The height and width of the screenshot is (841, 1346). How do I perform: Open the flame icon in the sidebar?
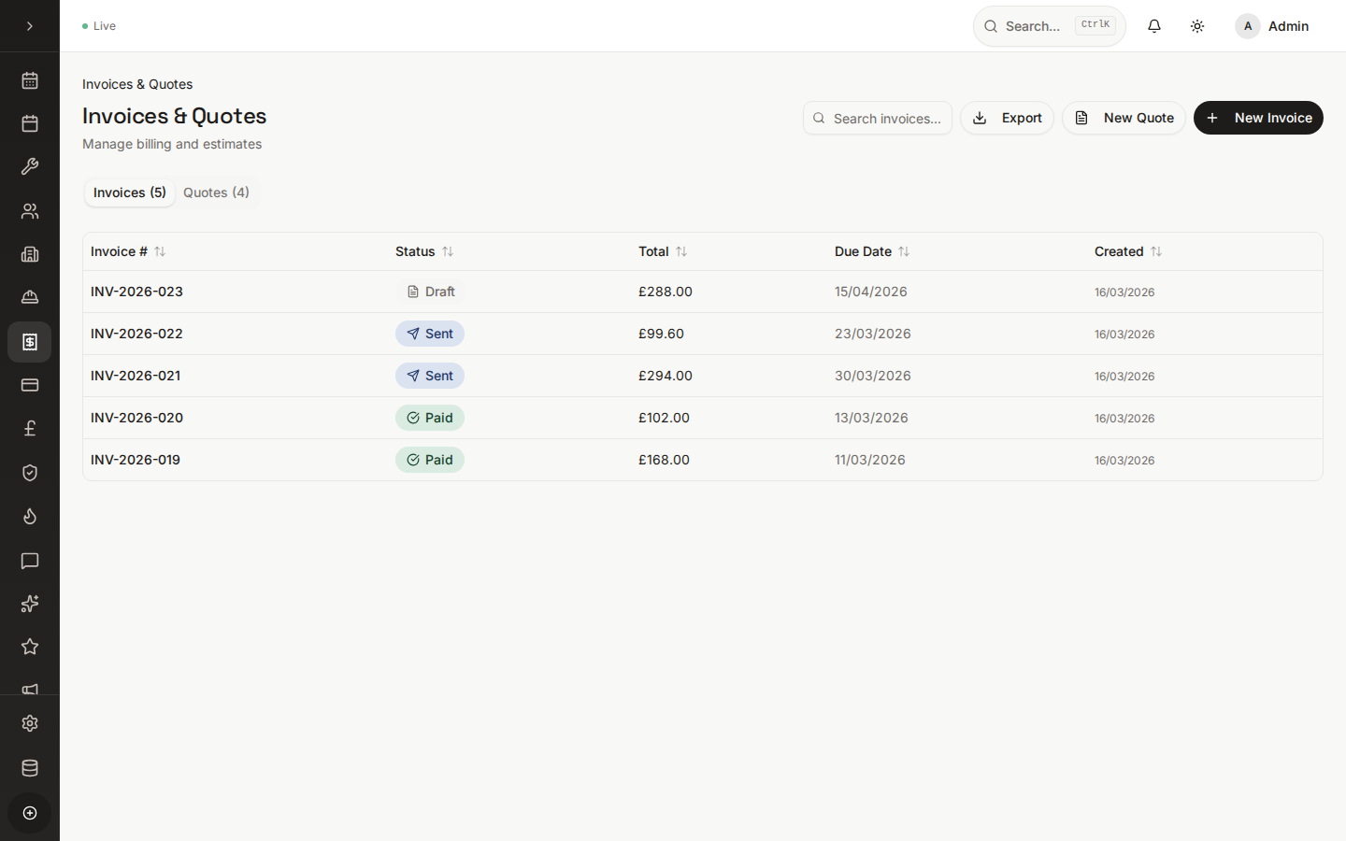[29, 517]
